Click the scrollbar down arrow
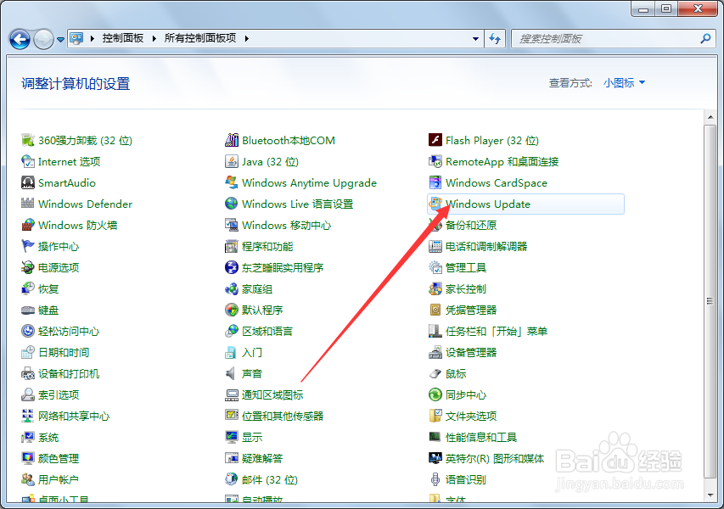This screenshot has width=724, height=509. [x=710, y=495]
